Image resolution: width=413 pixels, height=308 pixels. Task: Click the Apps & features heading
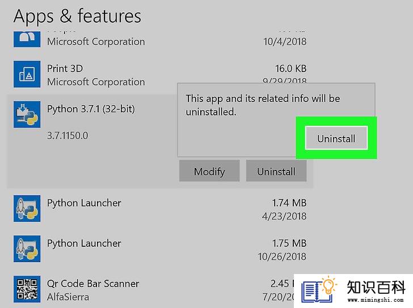tap(77, 16)
